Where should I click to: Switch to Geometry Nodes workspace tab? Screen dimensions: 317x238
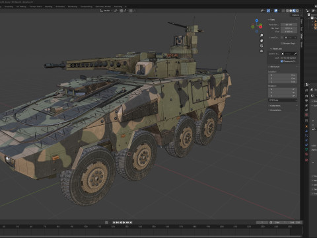103,7
